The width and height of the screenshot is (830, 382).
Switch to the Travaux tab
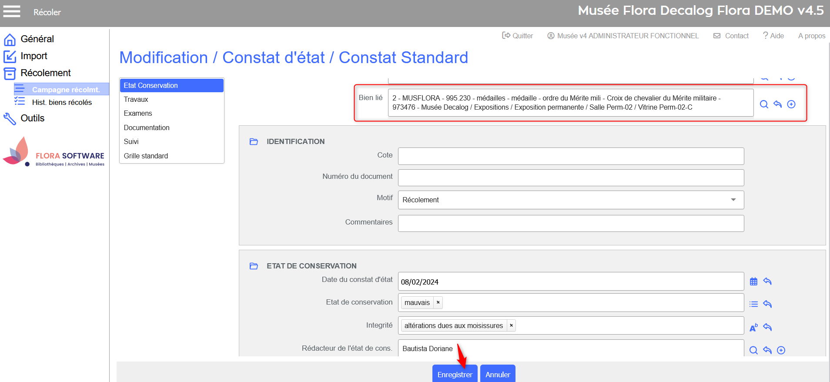(x=136, y=99)
